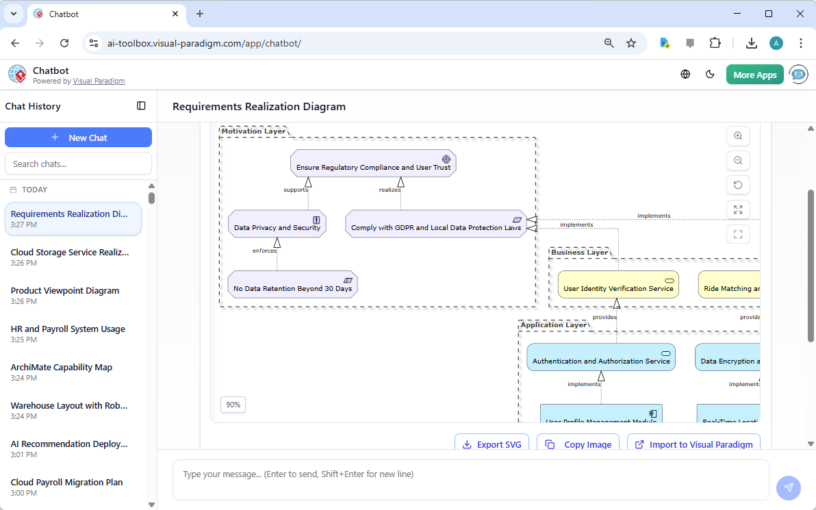This screenshot has width=816, height=510.
Task: Open the Chrome three-dot menu
Action: coord(801,42)
